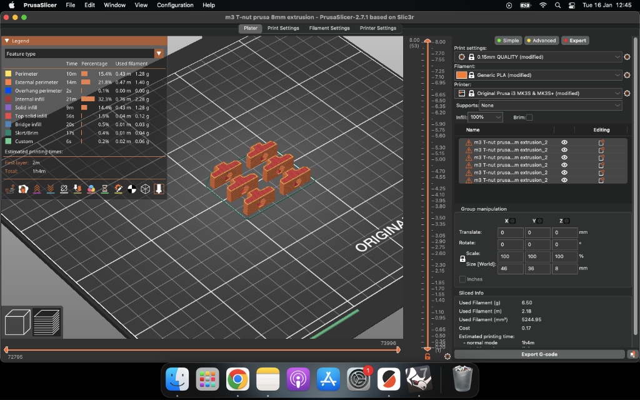The width and height of the screenshot is (640, 400).
Task: Click the Translate X input field
Action: 510,232
